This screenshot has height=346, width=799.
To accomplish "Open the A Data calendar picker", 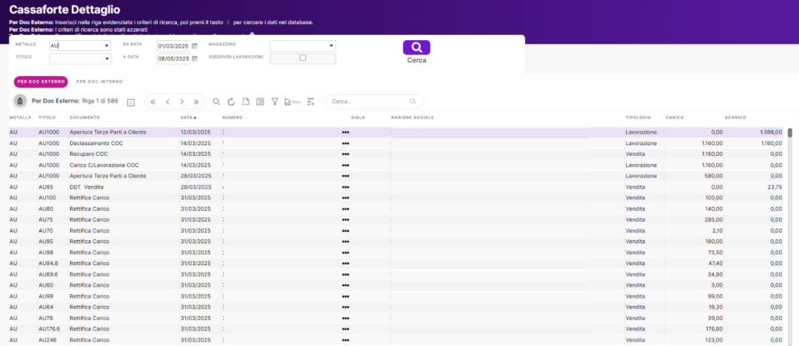I will click(195, 59).
